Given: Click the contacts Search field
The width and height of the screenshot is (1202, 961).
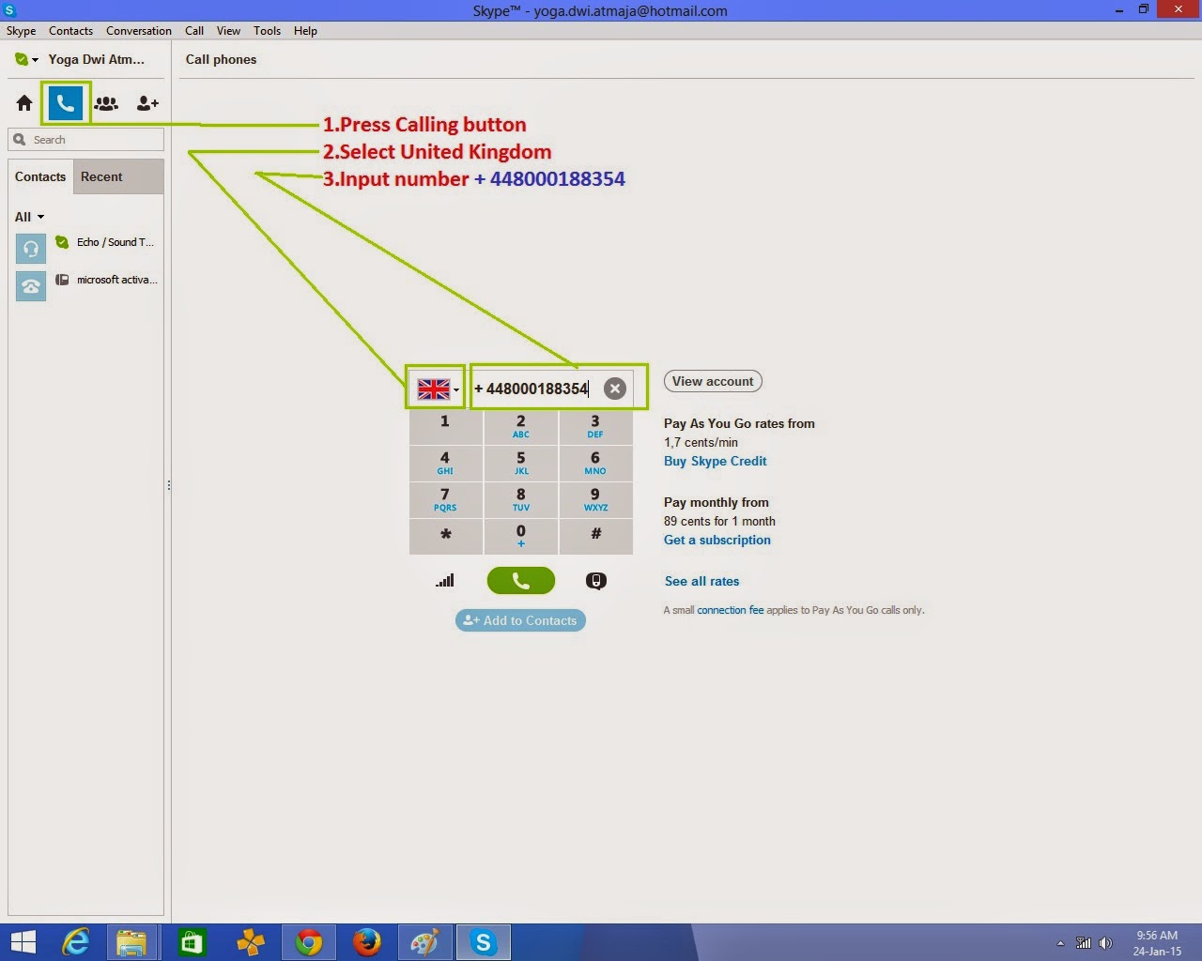Looking at the screenshot, I should click(x=86, y=140).
